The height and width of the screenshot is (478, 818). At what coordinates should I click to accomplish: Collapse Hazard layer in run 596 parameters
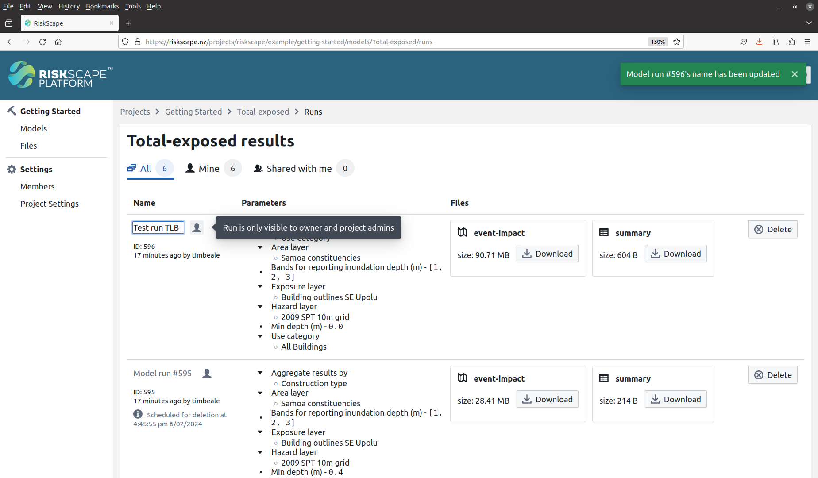pyautogui.click(x=260, y=307)
